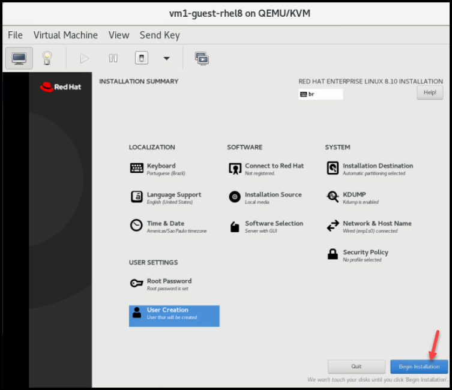This screenshot has height=390, width=452.
Task: Open Keyboard layout settings
Action: [161, 169]
